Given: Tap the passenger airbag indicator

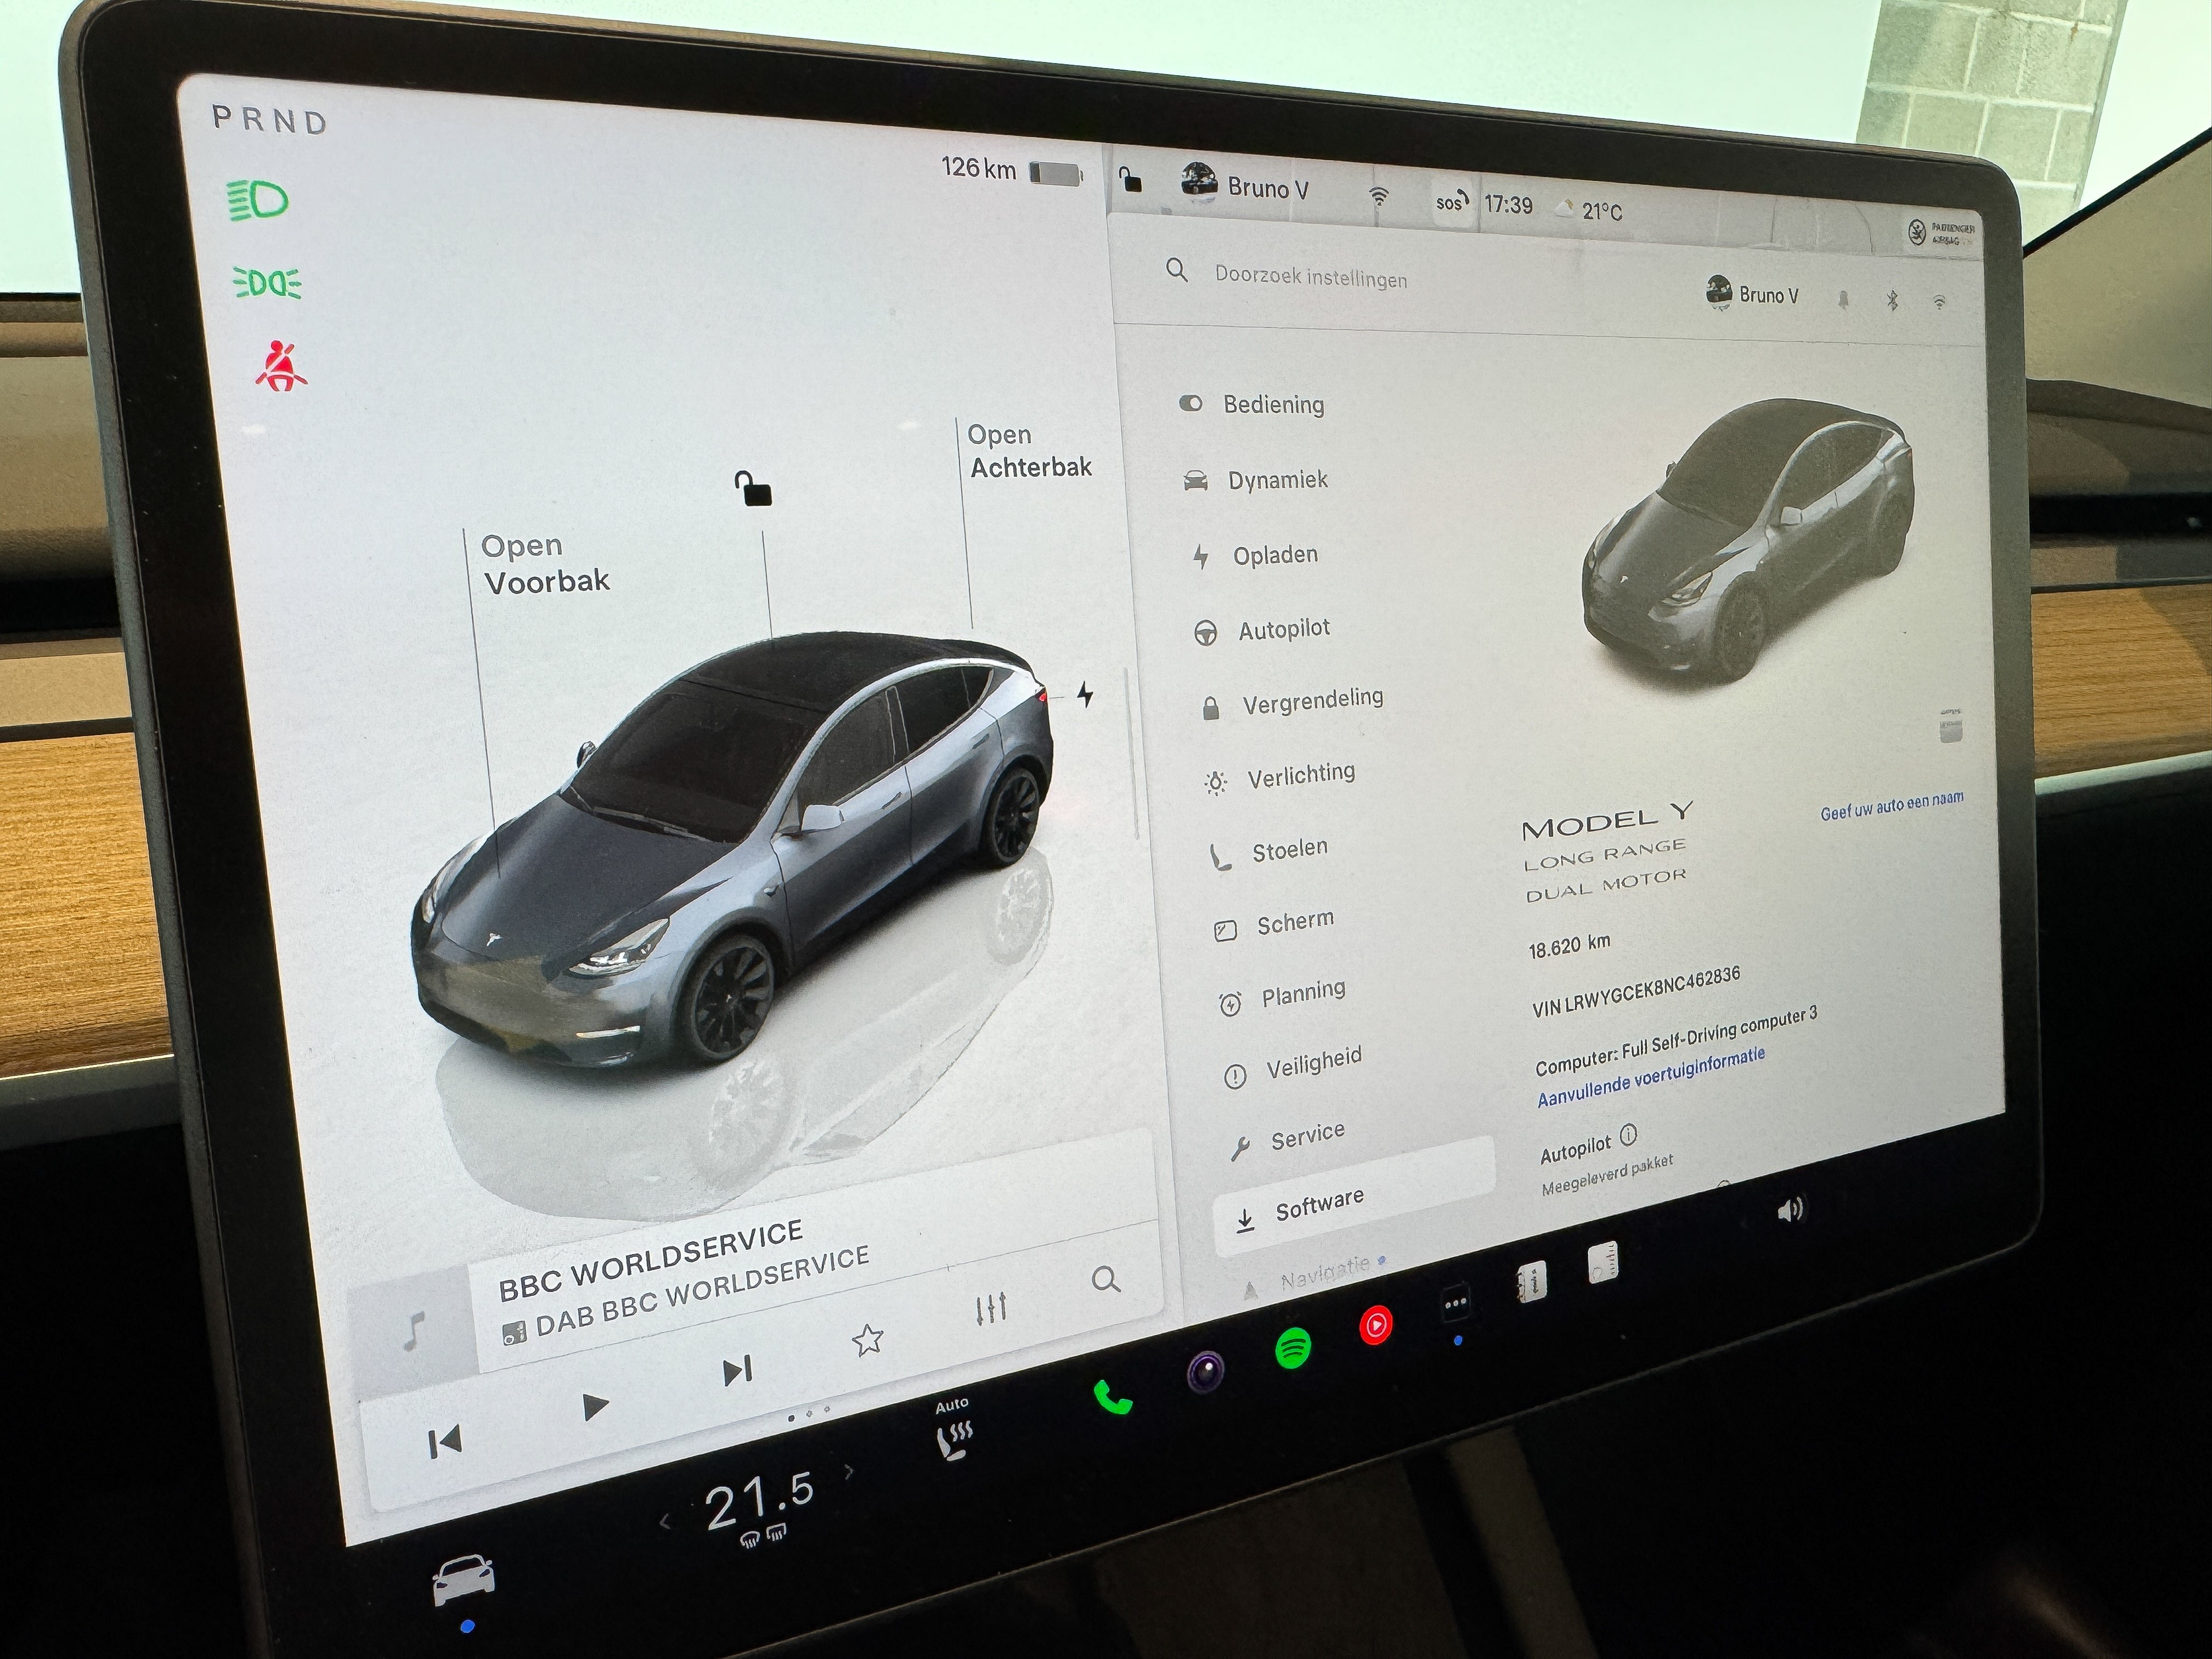Looking at the screenshot, I should pos(1941,234).
